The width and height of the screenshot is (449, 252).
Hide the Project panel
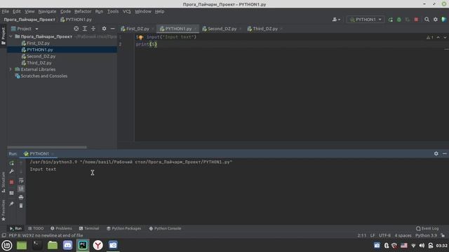(x=112, y=29)
